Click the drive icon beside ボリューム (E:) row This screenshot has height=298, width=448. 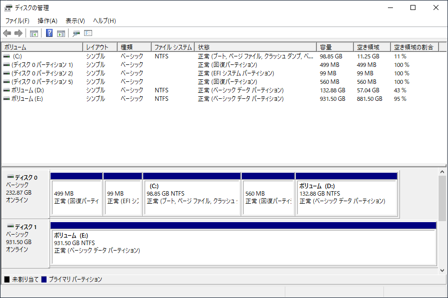tap(7, 99)
